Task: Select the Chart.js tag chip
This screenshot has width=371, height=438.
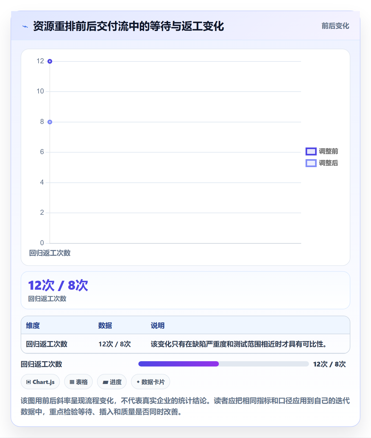Action: pos(40,382)
